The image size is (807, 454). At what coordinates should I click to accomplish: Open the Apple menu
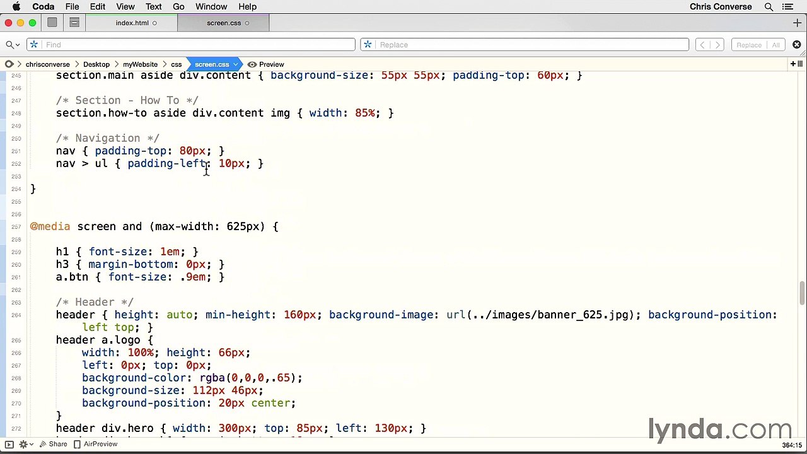point(16,7)
